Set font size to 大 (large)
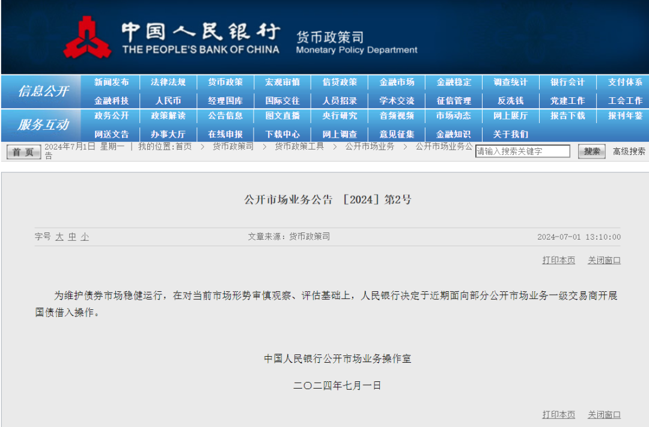The image size is (649, 427). pos(59,237)
